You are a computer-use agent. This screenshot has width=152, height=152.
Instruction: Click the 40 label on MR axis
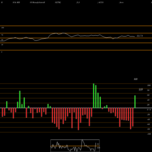coord(148,100)
